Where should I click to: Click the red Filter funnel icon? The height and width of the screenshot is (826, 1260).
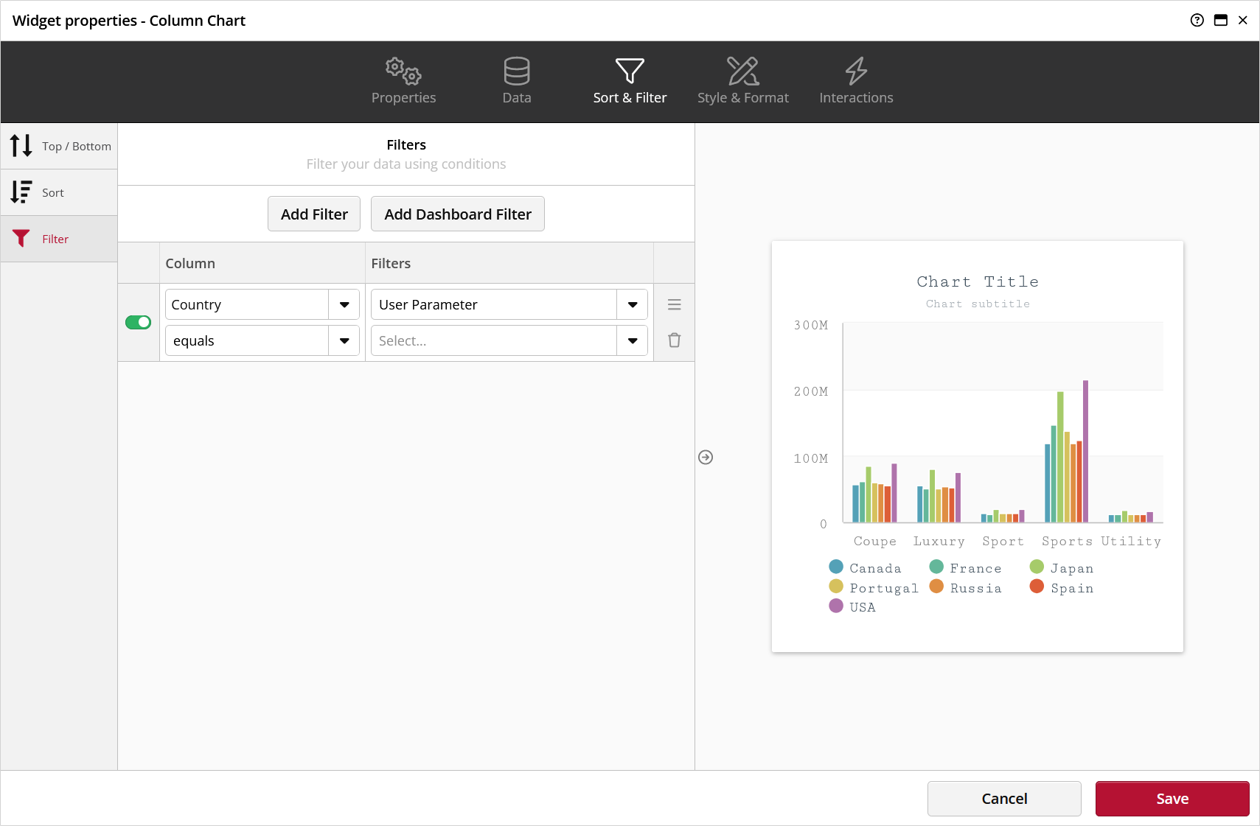(x=21, y=238)
